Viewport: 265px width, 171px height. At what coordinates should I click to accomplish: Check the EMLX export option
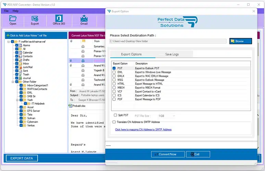(114, 76)
